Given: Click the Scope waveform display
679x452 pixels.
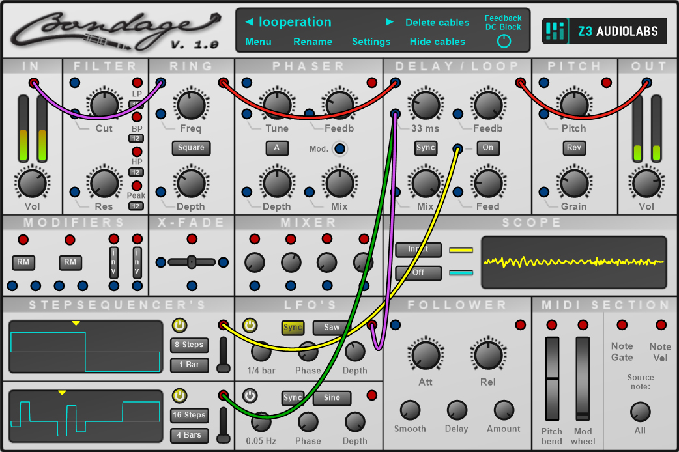Looking at the screenshot, I should [574, 262].
